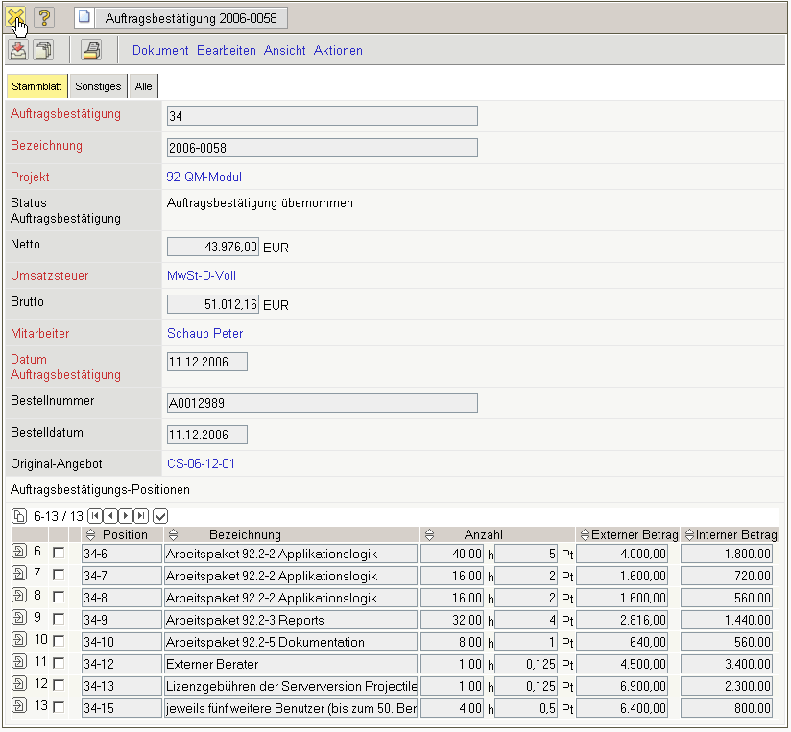
Task: Sort by Anzahl column sort arrows
Action: (429, 534)
